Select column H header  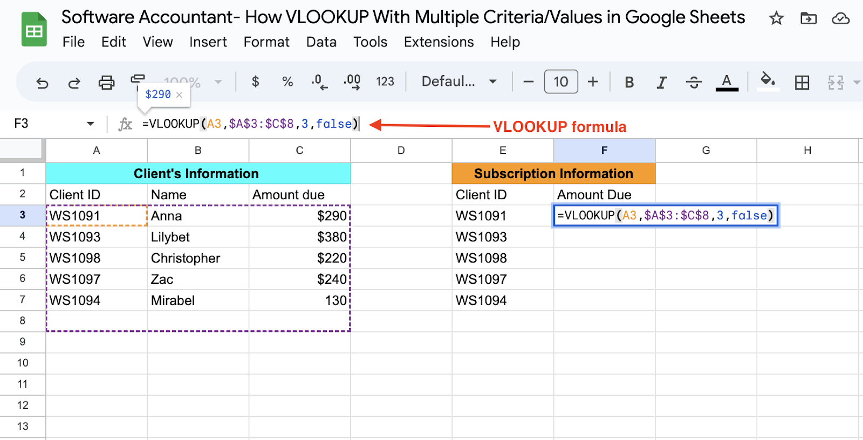[x=807, y=151]
